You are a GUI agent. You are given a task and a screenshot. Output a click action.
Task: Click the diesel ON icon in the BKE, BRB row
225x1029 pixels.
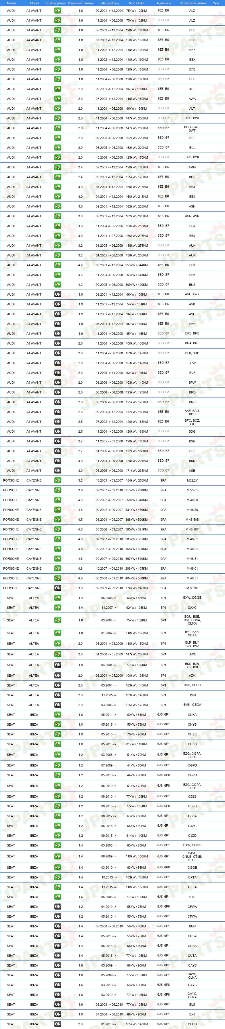(58, 334)
